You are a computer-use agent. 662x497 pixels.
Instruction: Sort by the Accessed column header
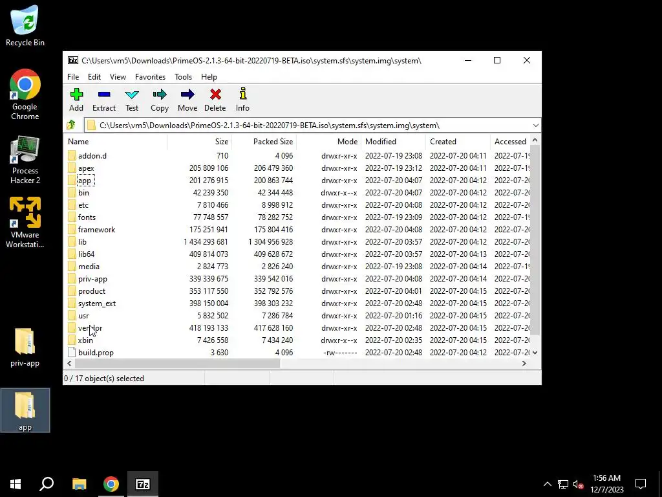point(511,142)
